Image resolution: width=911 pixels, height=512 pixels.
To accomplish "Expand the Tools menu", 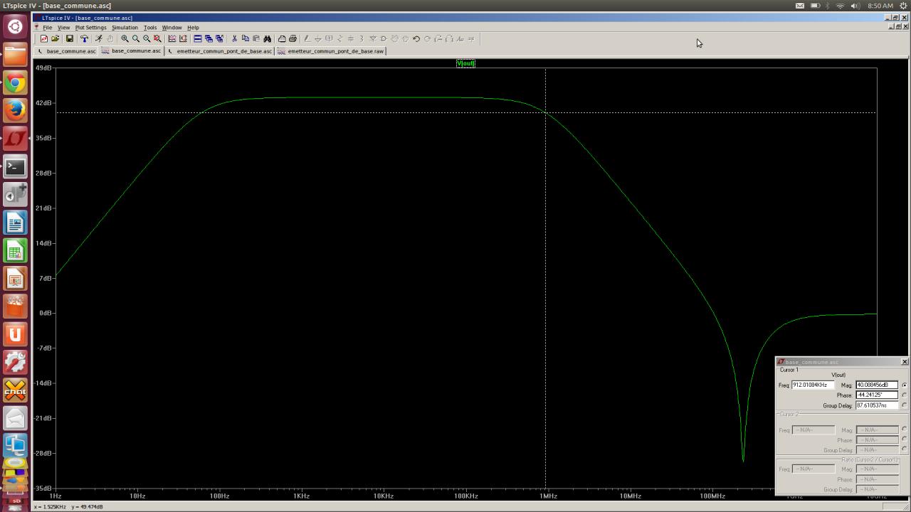I will pyautogui.click(x=149, y=28).
